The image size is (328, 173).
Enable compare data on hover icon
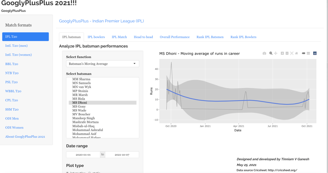pyautogui.click(x=308, y=53)
